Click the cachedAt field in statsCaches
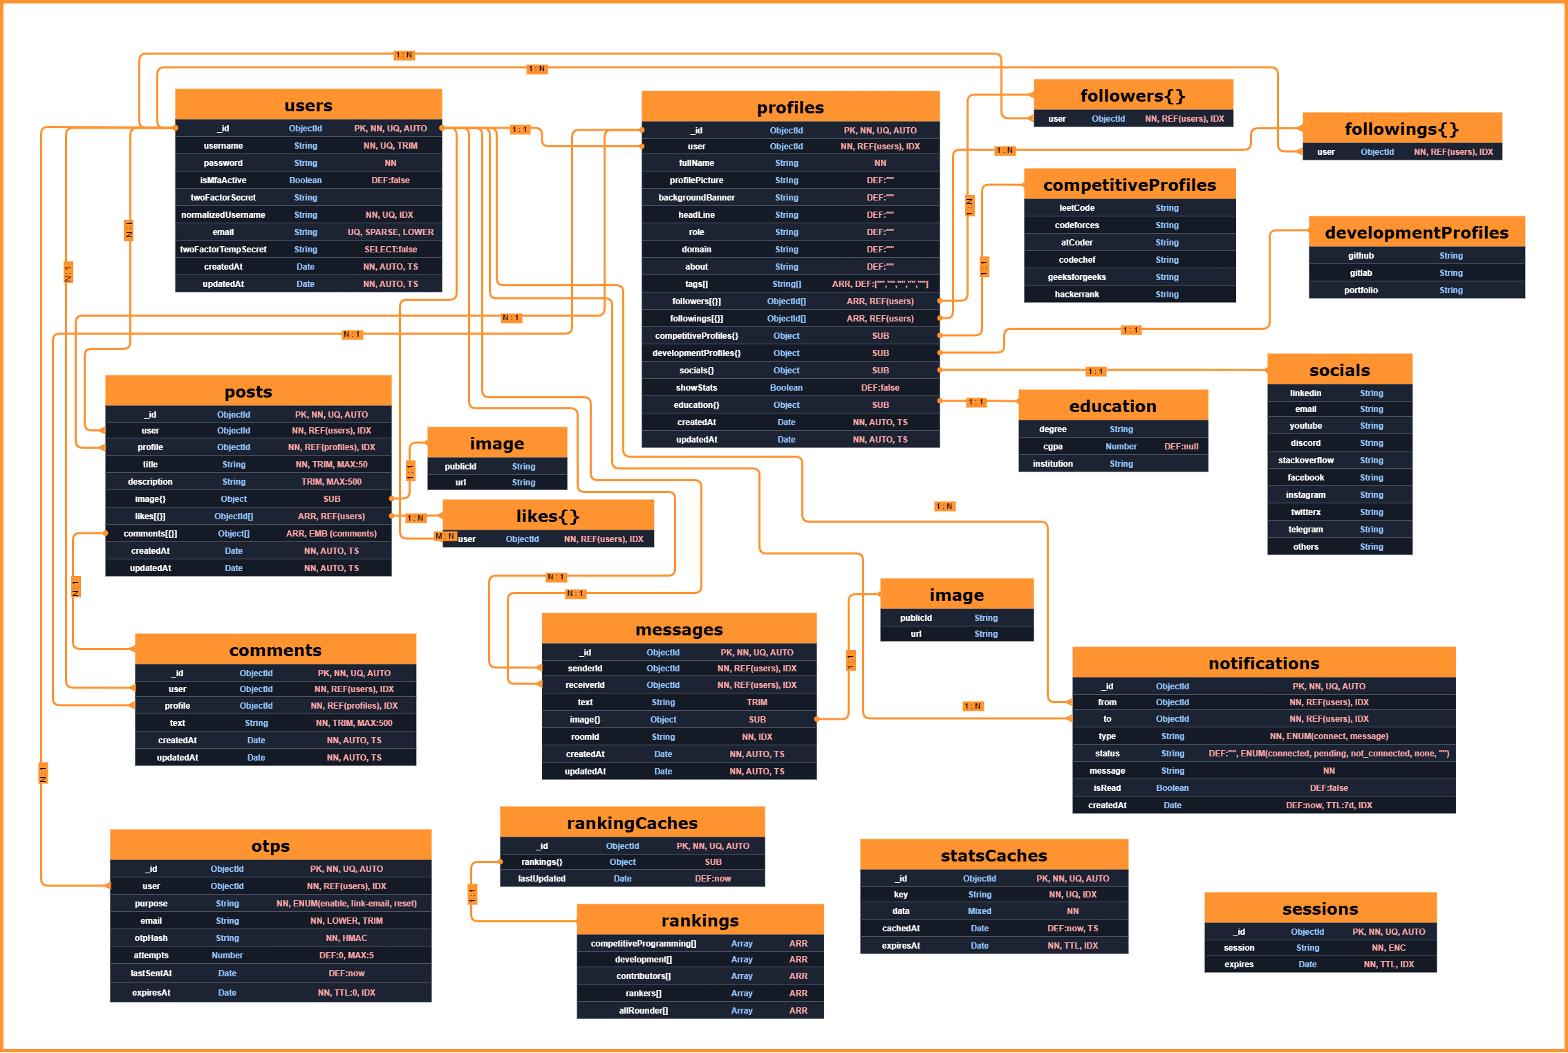The width and height of the screenshot is (1568, 1053). 993,928
